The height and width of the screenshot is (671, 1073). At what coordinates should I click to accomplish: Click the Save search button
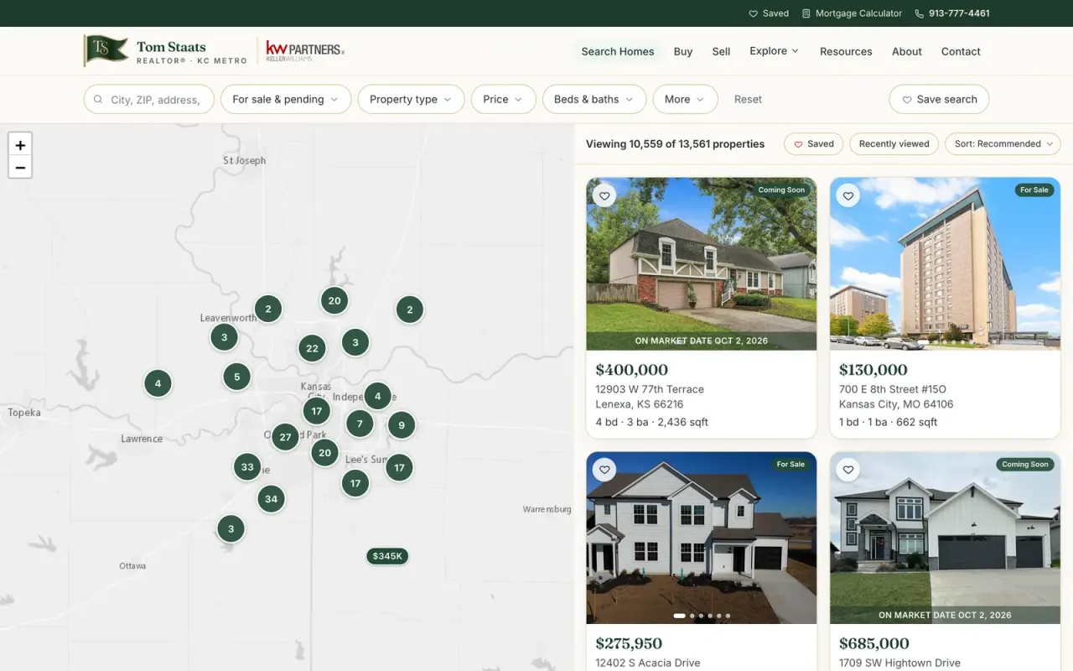pos(939,99)
